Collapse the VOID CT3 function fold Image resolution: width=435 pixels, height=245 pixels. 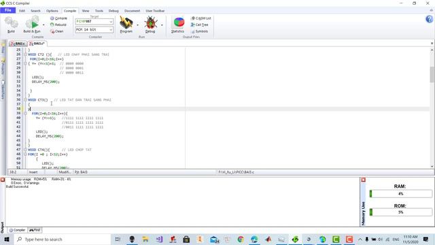pos(25,100)
